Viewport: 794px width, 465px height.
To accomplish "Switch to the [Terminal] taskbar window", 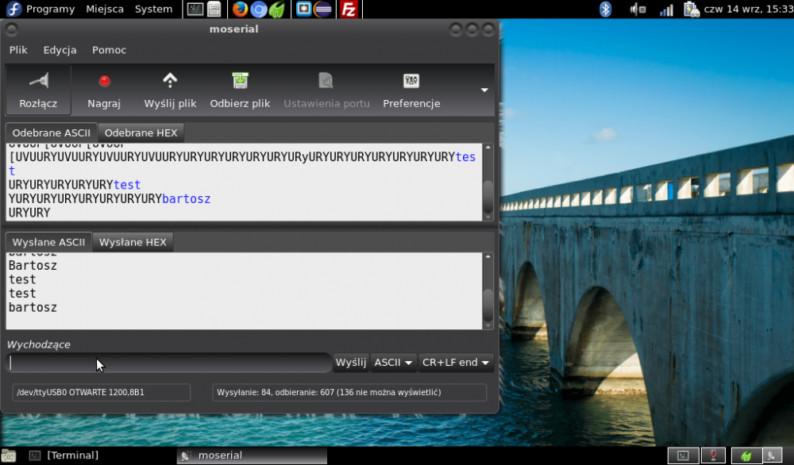I will 64,455.
